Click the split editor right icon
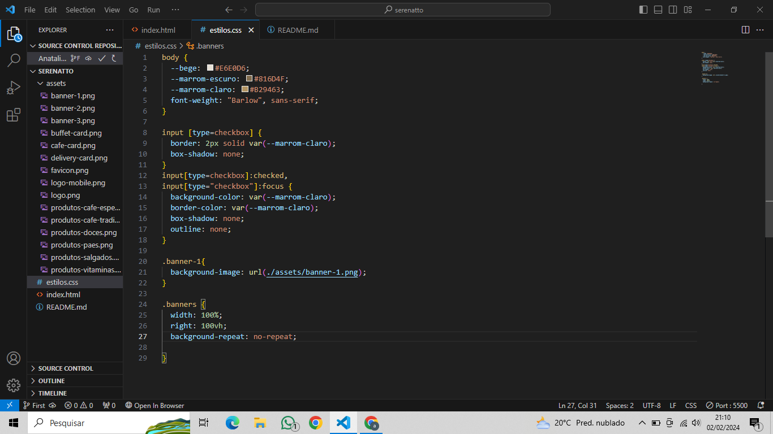Screen dimensions: 773x434 (745, 30)
